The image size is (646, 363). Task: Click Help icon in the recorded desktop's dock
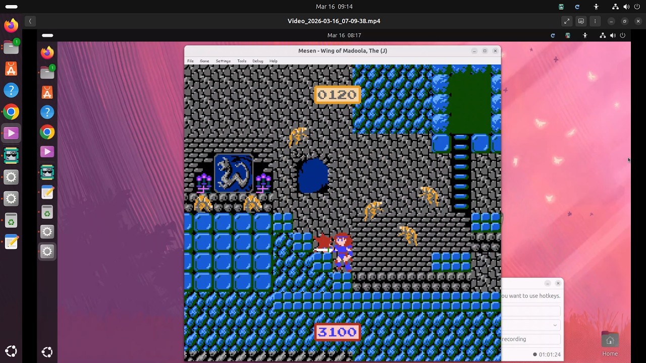point(47,112)
